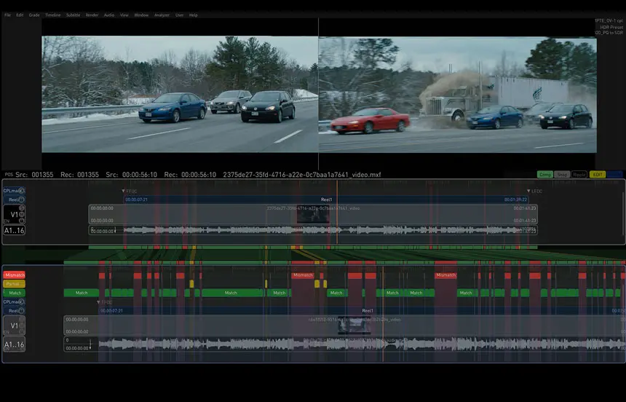This screenshot has height=402, width=626.
Task: Expand the FFOC marker triangle in upper timeline
Action: [x=123, y=191]
